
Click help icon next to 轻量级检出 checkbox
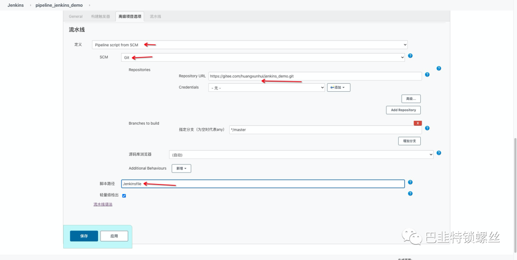click(410, 194)
